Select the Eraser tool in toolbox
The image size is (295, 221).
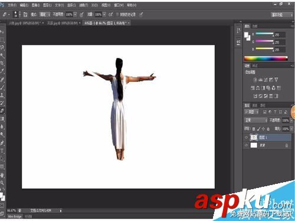2,111
